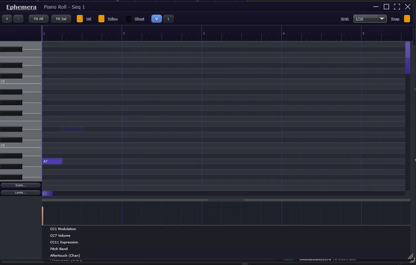
Task: Toggle the Vel orange checkbox
Action: tap(80, 19)
